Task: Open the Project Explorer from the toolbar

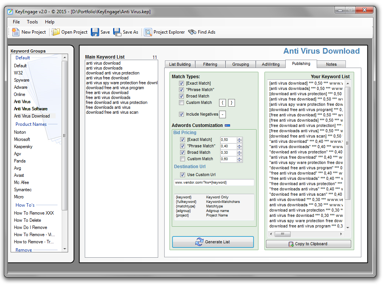Action: pyautogui.click(x=148, y=32)
